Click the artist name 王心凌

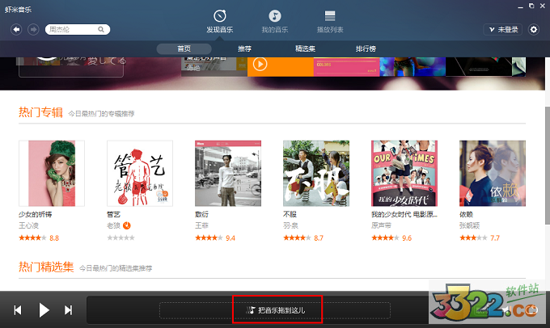(x=28, y=225)
